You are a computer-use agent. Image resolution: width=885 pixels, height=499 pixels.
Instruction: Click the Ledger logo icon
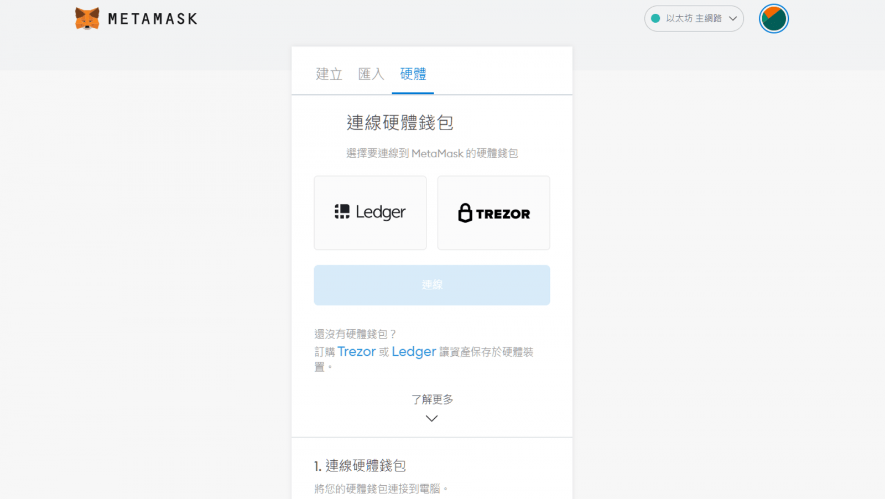click(342, 212)
